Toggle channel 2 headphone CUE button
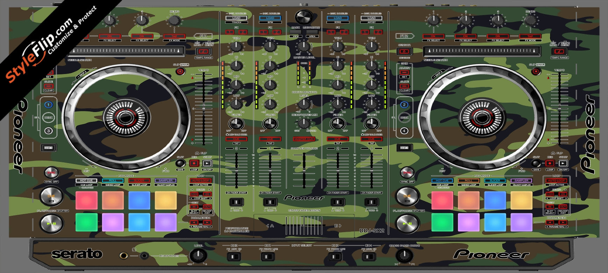Screen dimensions: 608x273 coord(338,139)
